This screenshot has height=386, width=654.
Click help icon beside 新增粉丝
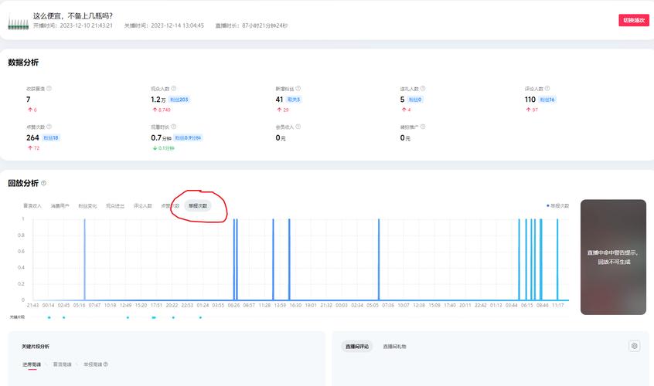point(298,88)
